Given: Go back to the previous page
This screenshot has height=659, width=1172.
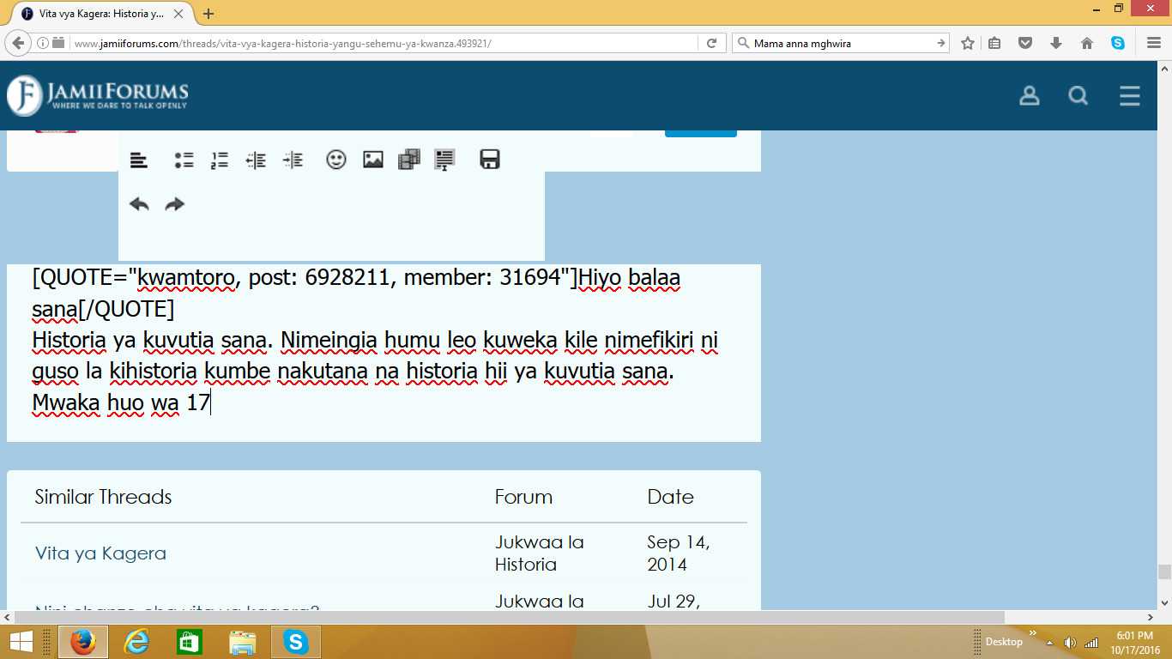Looking at the screenshot, I should [x=19, y=43].
